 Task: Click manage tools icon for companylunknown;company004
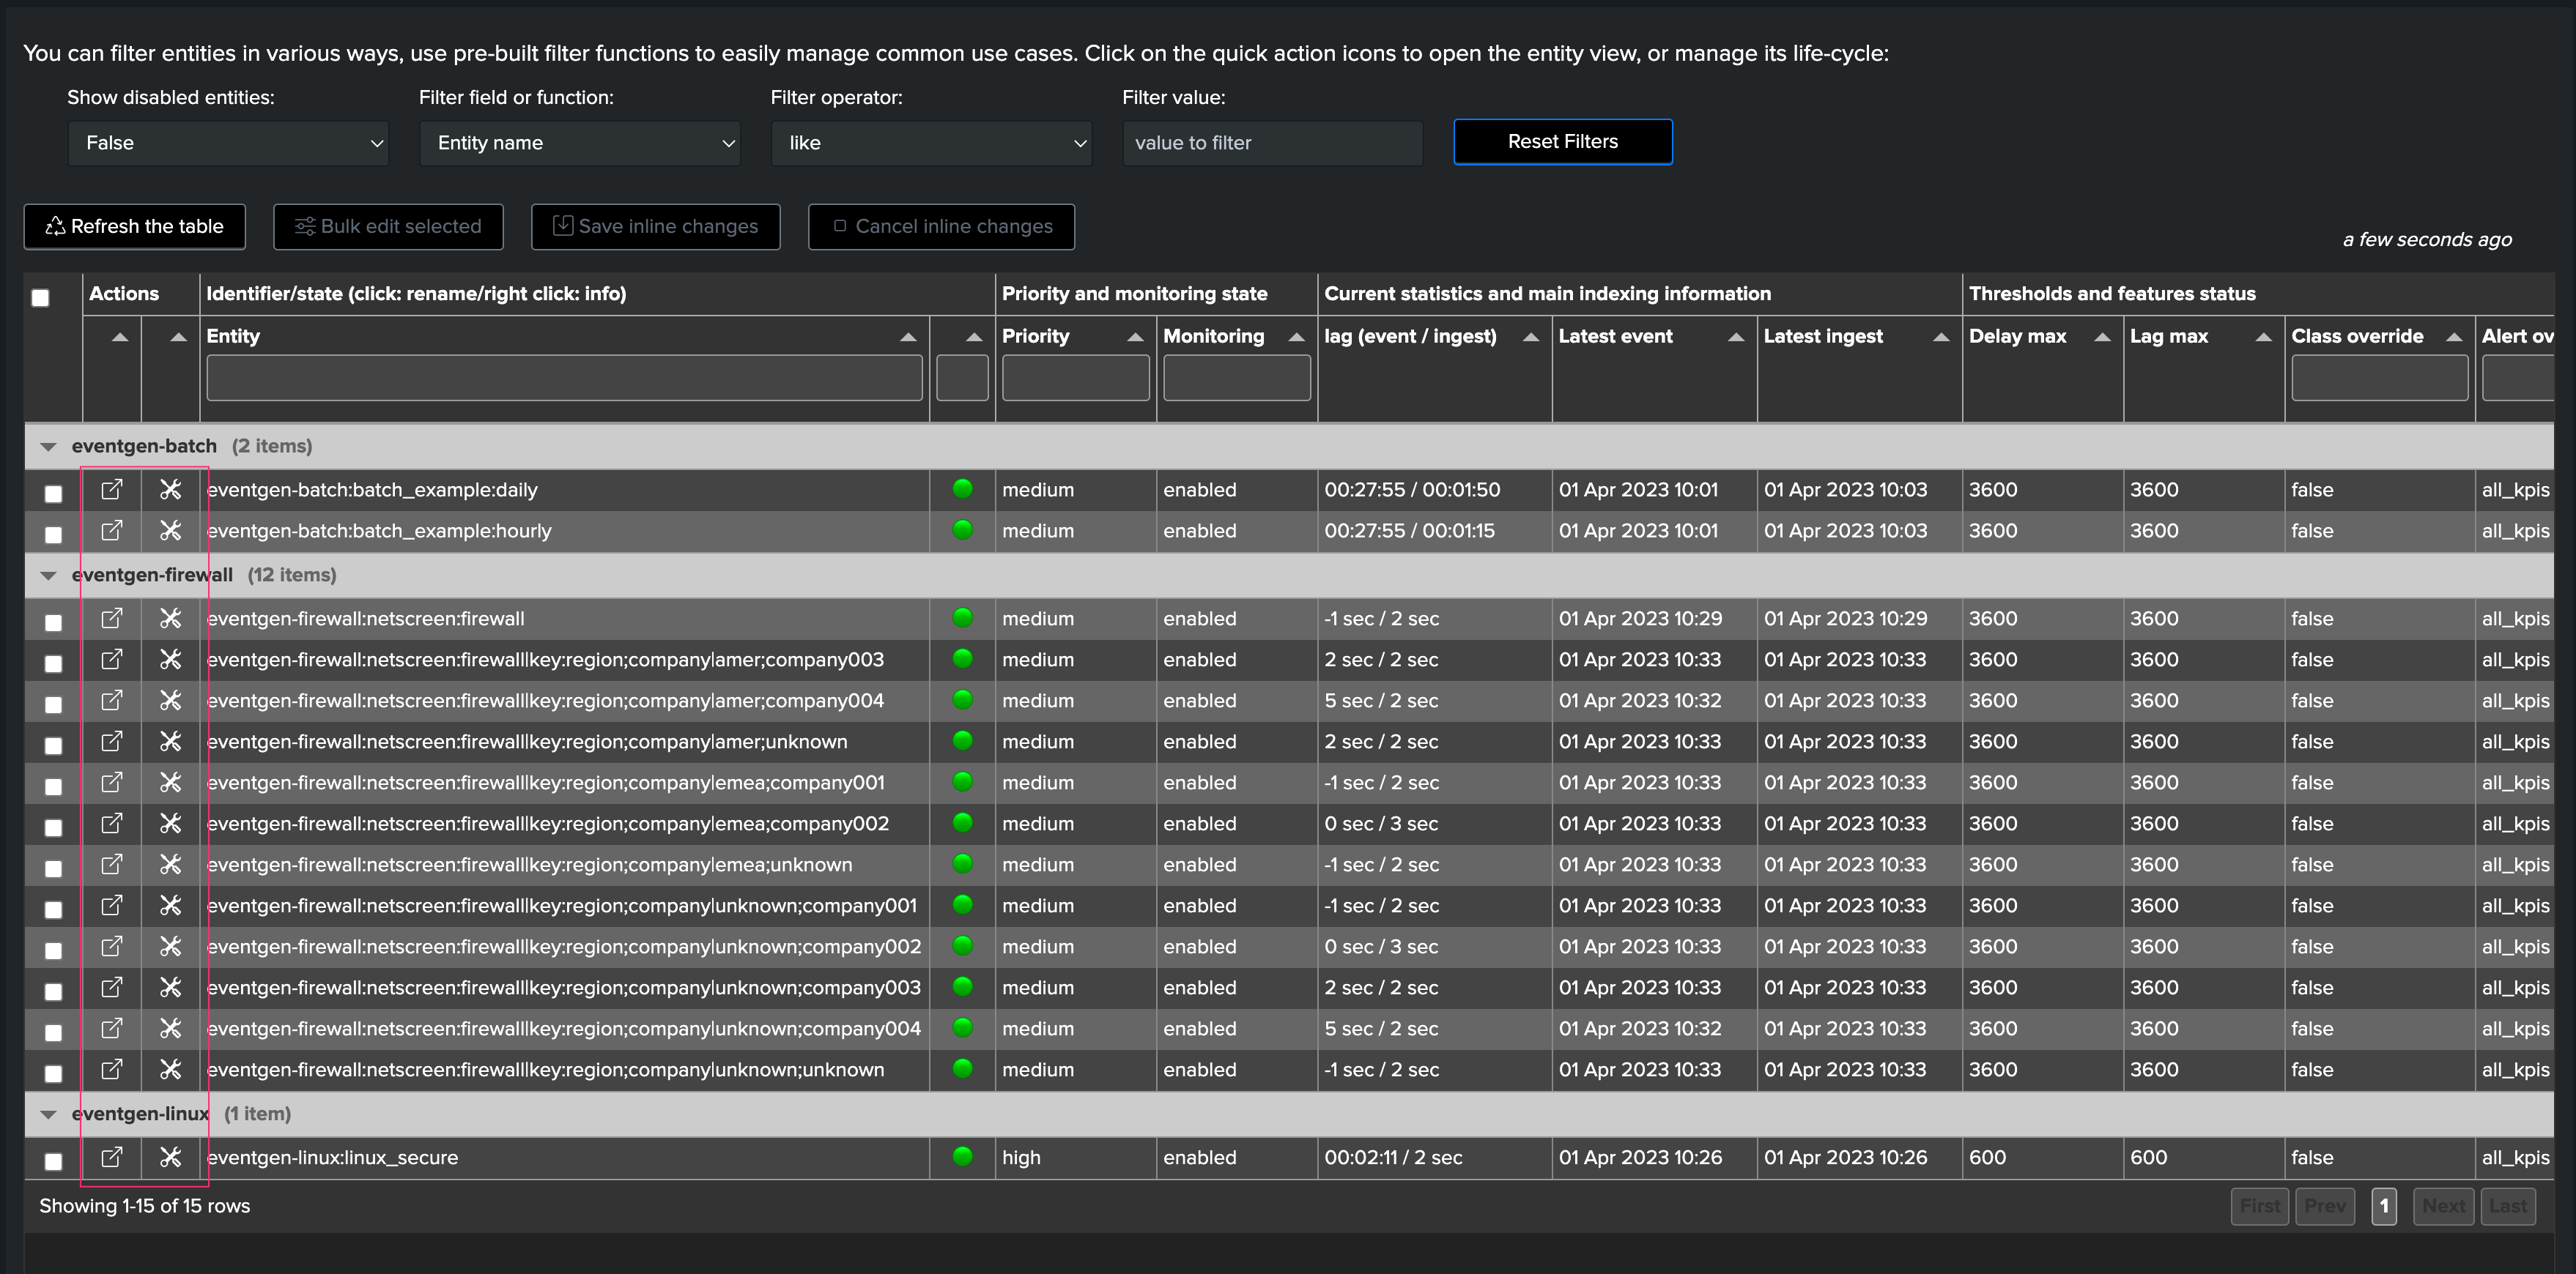(171, 1028)
